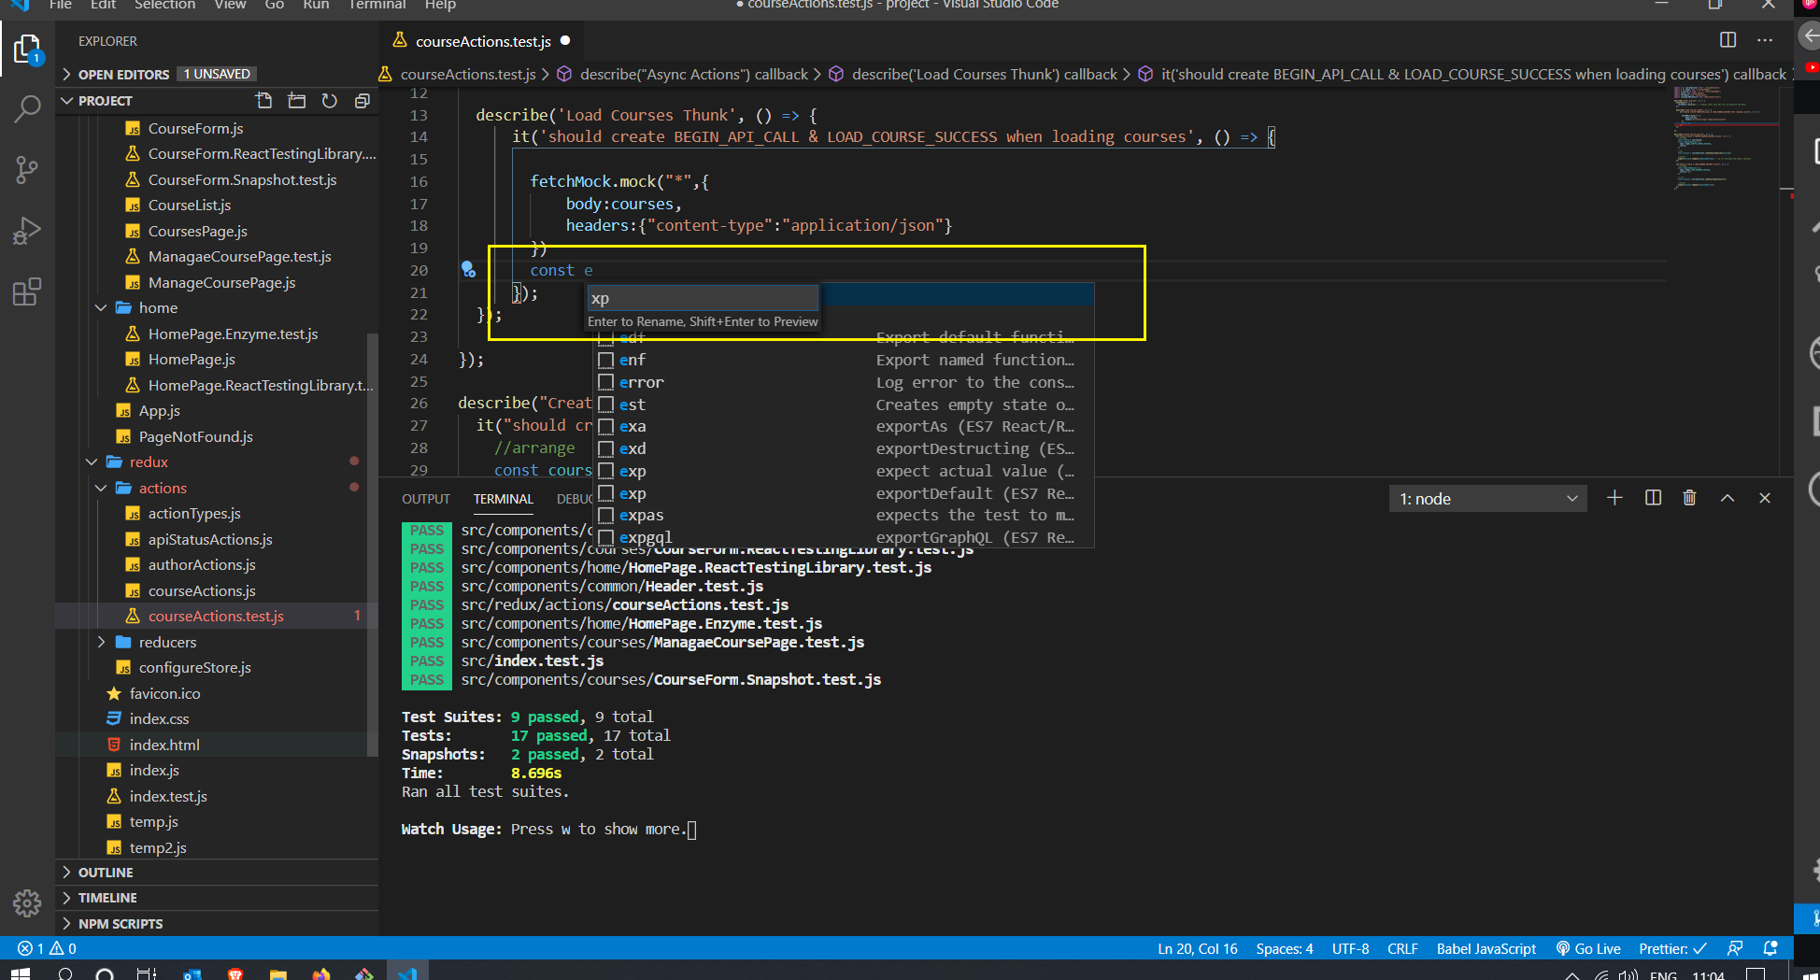Click Spaces: 4 indentation setting
This screenshot has height=980, width=1820.
pos(1284,948)
